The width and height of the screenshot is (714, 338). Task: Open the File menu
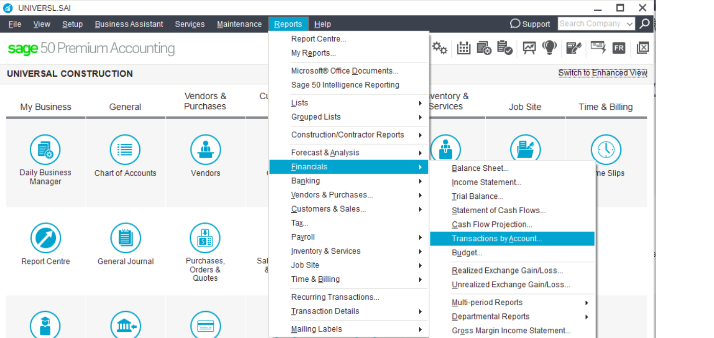tap(15, 24)
